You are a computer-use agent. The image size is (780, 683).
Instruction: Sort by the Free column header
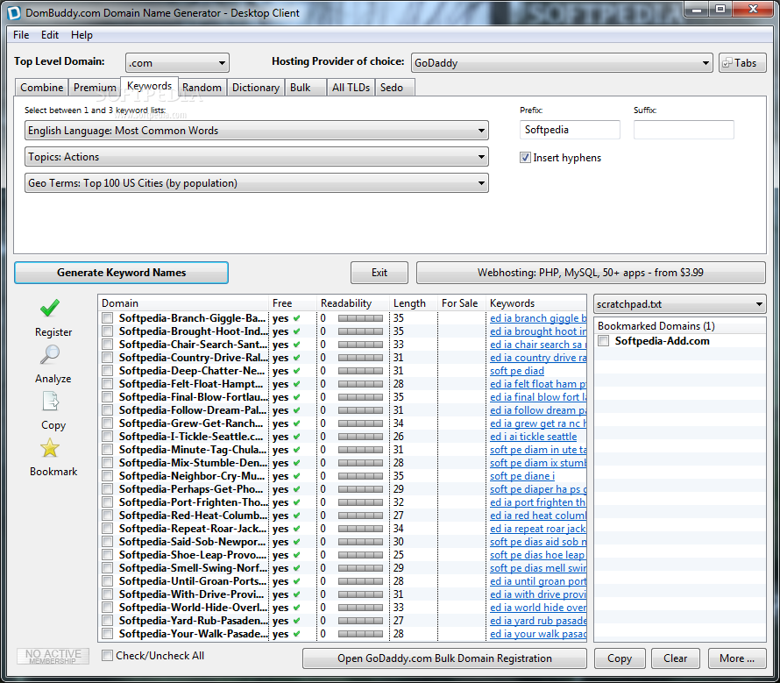pos(293,303)
